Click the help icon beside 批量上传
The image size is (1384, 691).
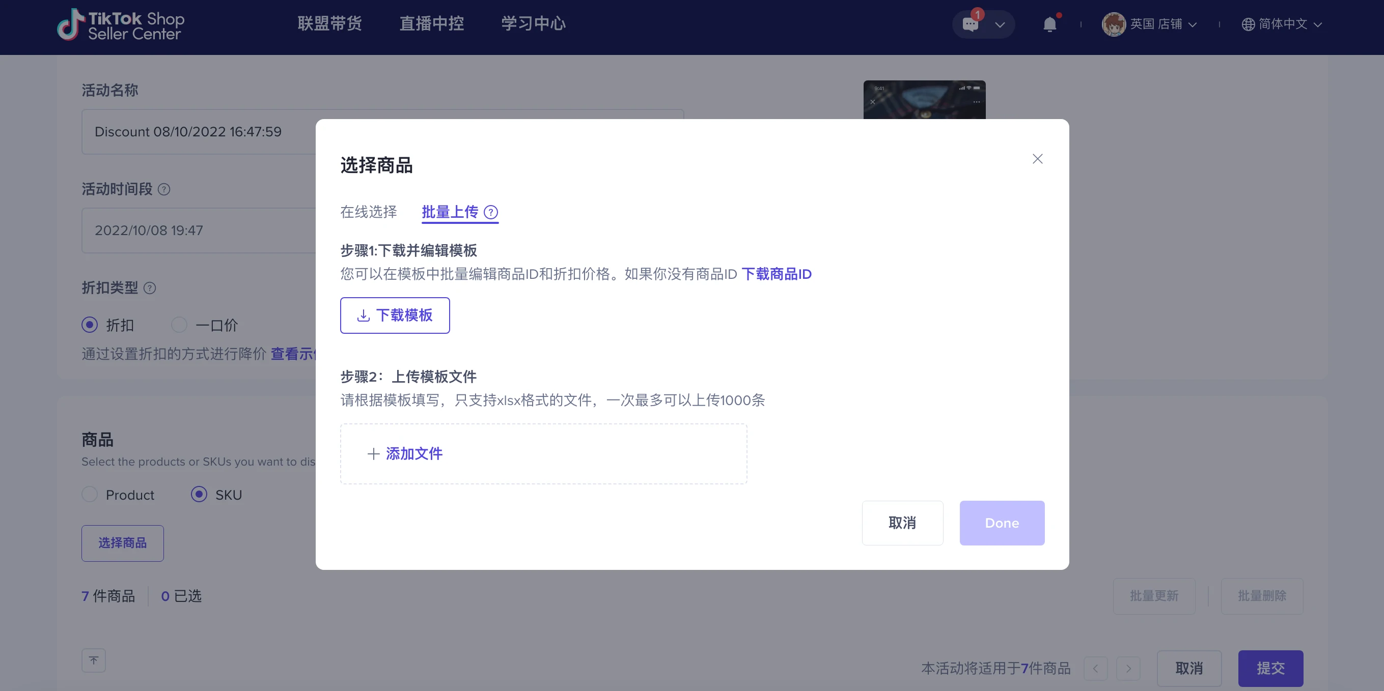click(491, 213)
